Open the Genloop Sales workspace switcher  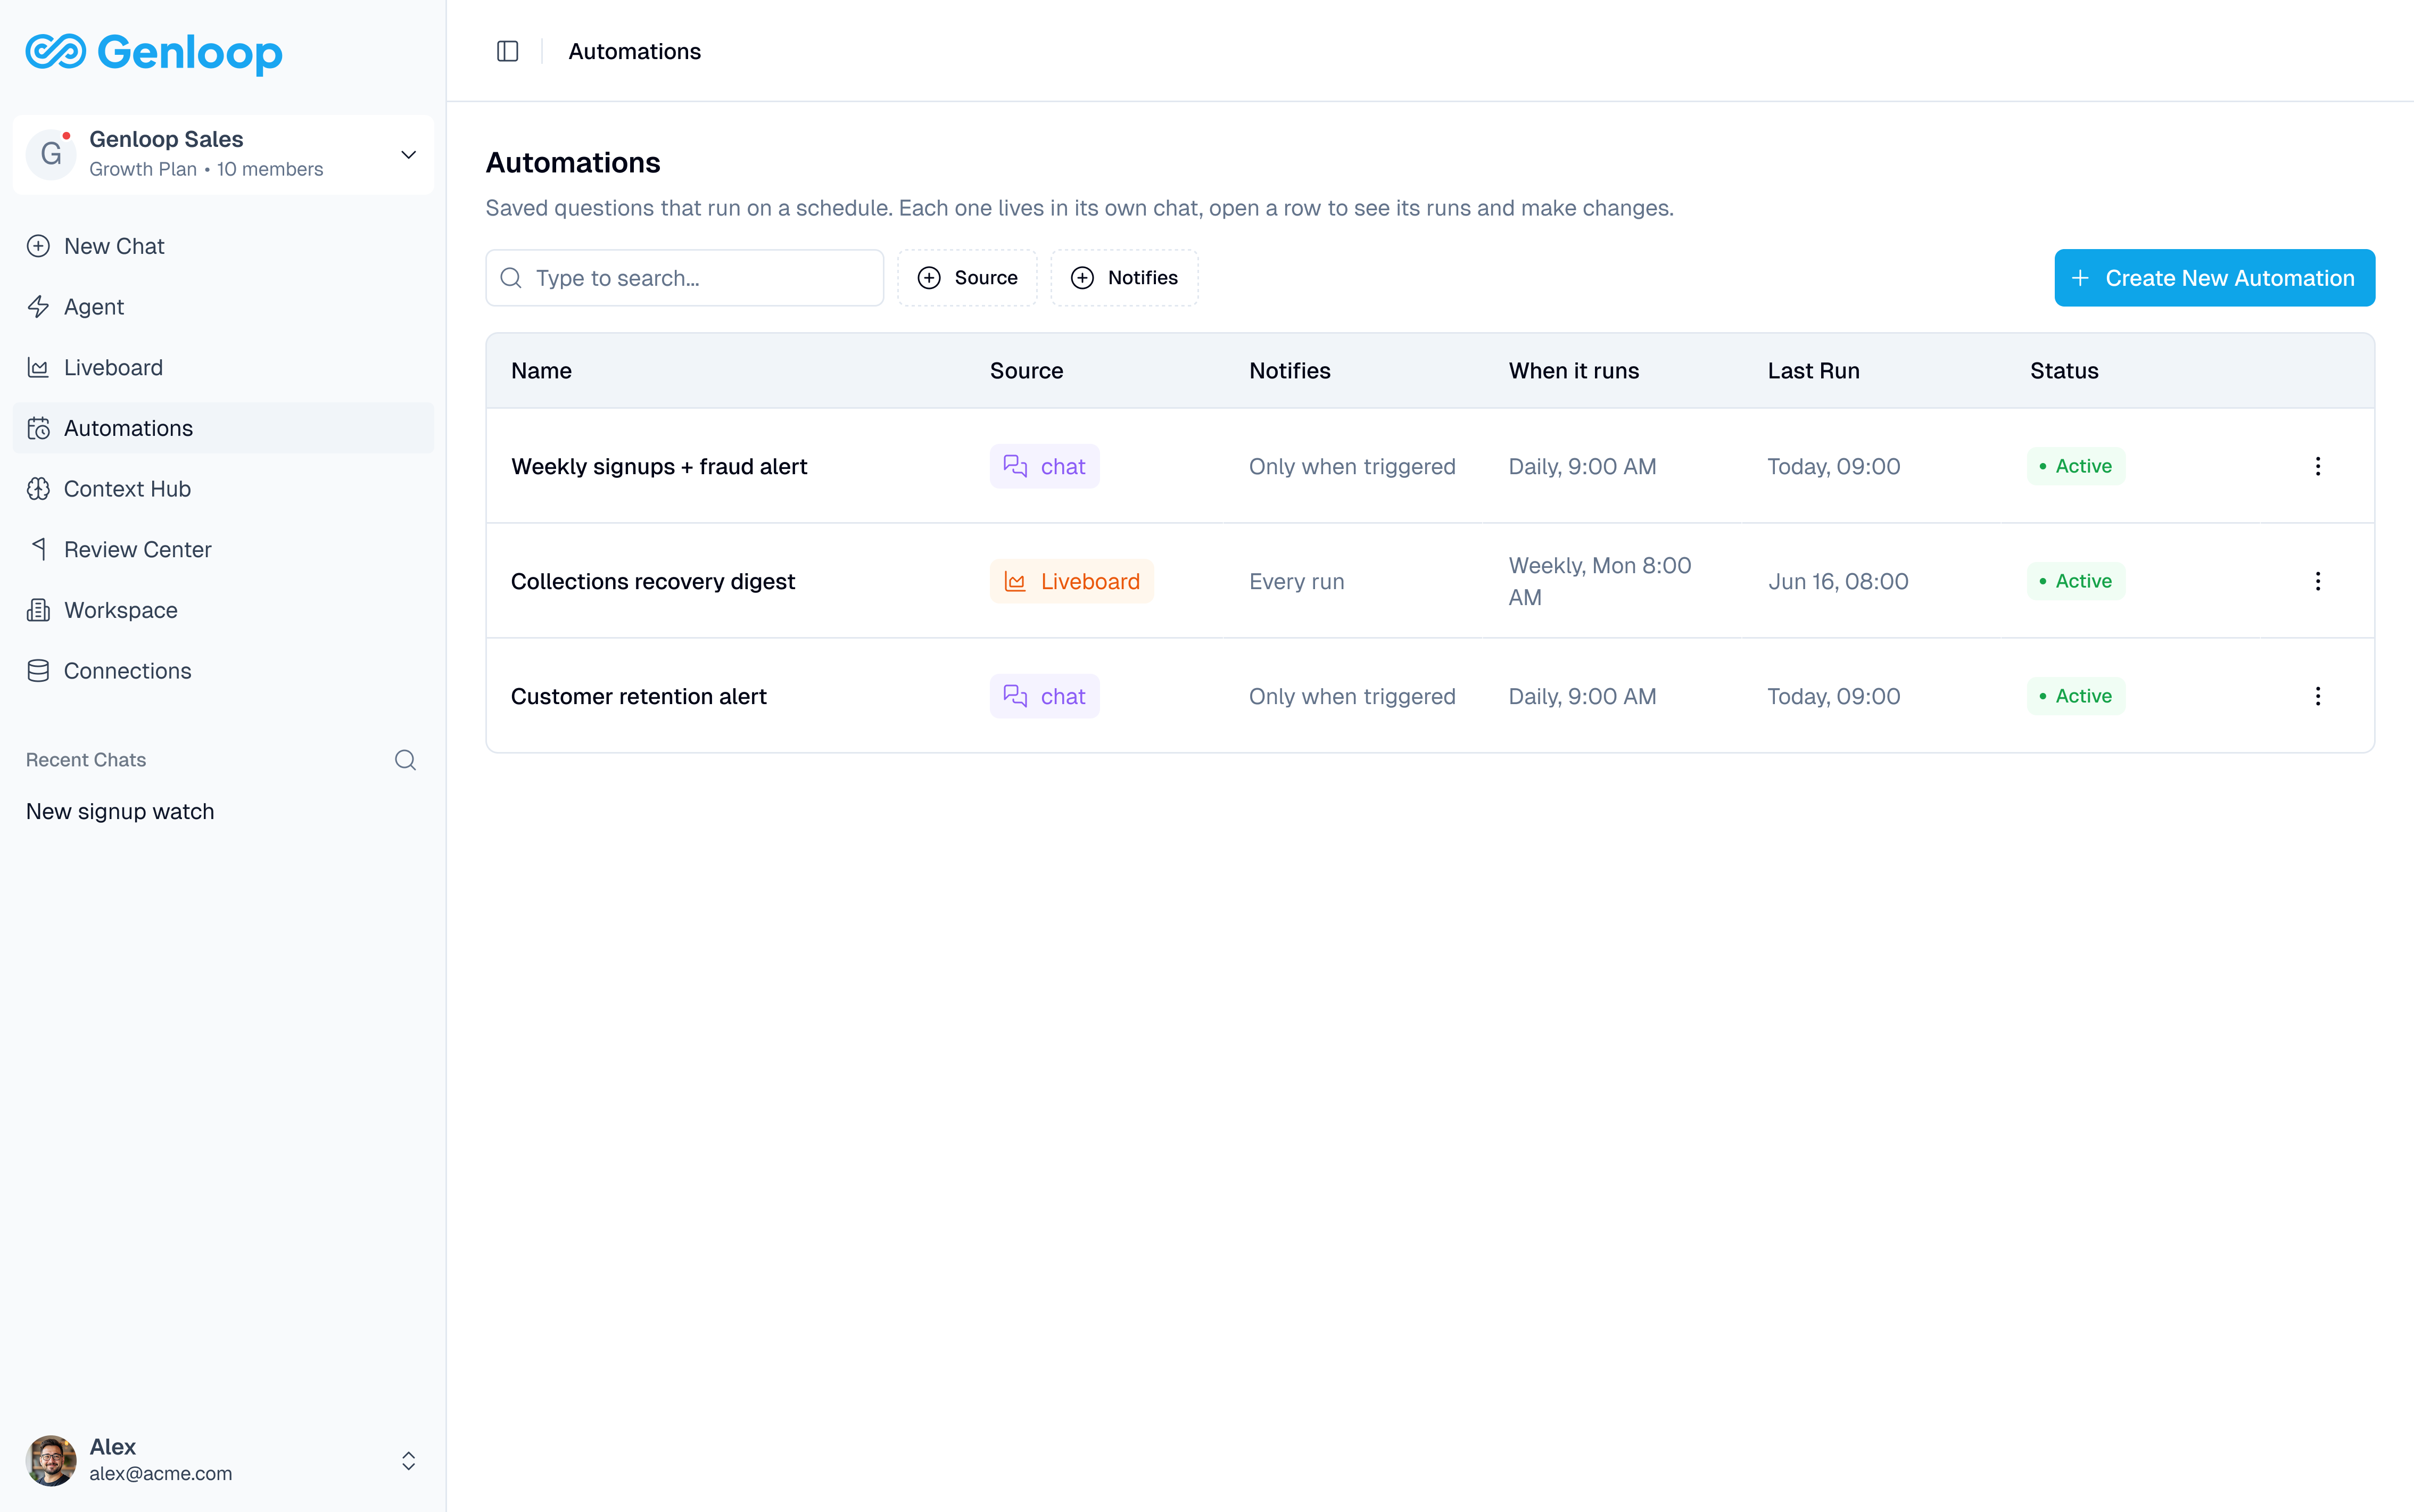(223, 154)
